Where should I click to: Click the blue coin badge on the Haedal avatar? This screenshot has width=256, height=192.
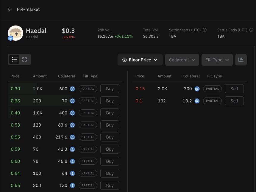10,39
